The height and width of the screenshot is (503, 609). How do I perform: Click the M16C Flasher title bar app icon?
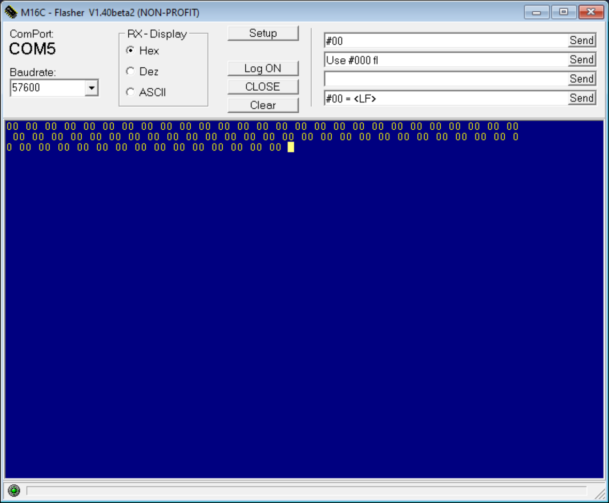11,12
